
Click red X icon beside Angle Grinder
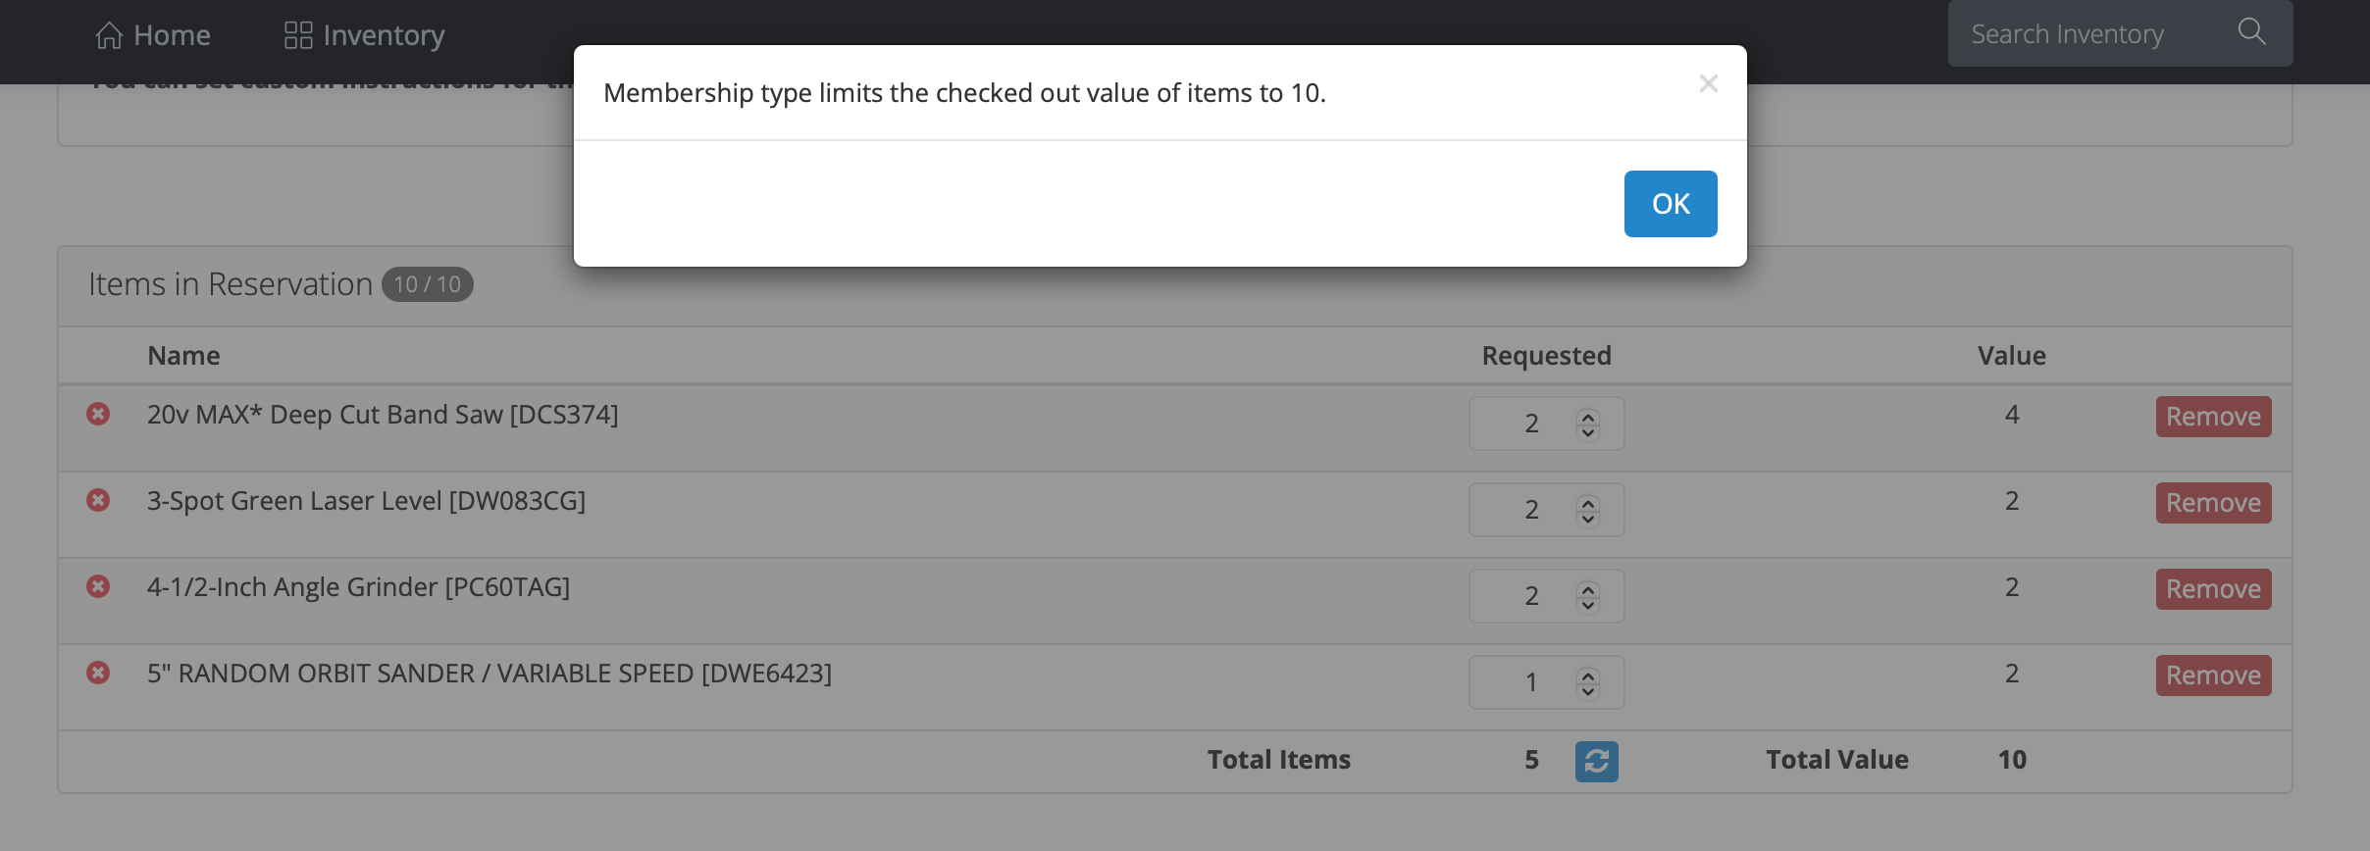point(98,586)
